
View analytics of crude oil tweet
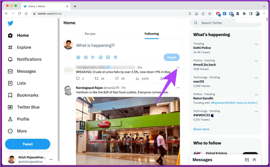pyautogui.click(x=137, y=78)
